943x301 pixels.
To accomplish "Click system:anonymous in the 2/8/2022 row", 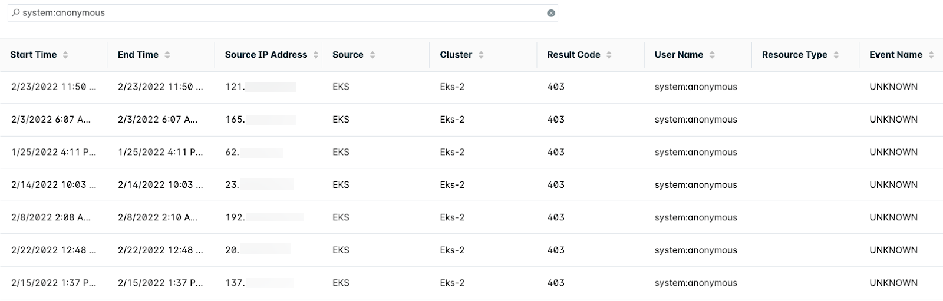I will (x=695, y=217).
